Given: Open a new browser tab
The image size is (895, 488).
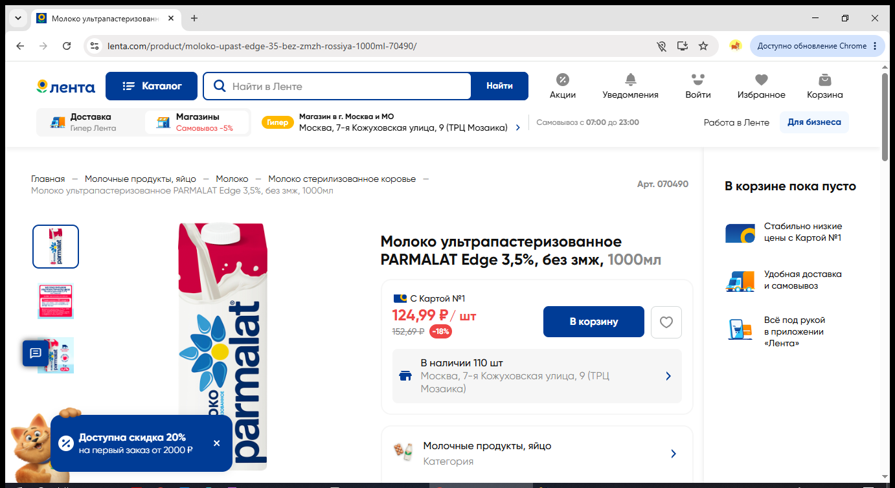Looking at the screenshot, I should click(x=194, y=18).
